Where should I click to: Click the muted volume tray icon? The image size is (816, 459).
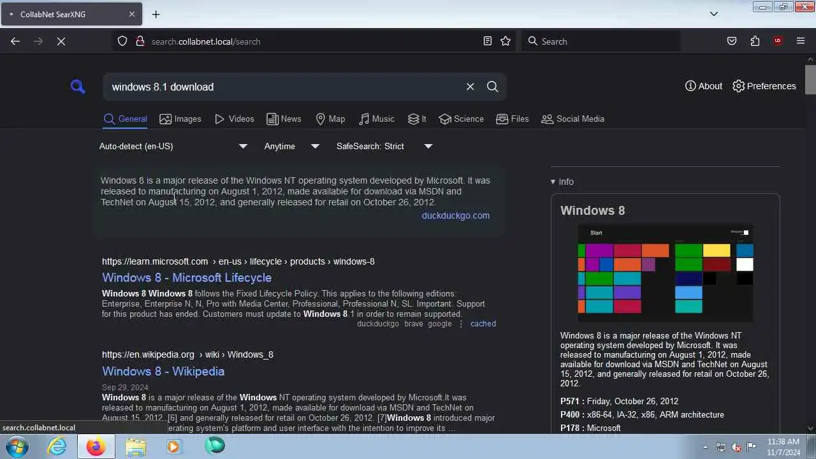pyautogui.click(x=736, y=447)
